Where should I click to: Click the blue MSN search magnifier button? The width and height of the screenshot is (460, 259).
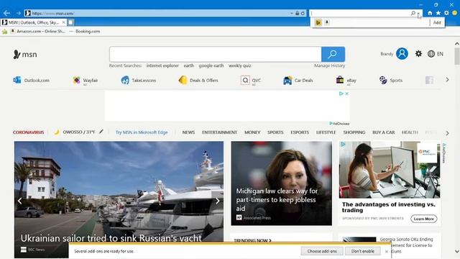click(x=333, y=54)
